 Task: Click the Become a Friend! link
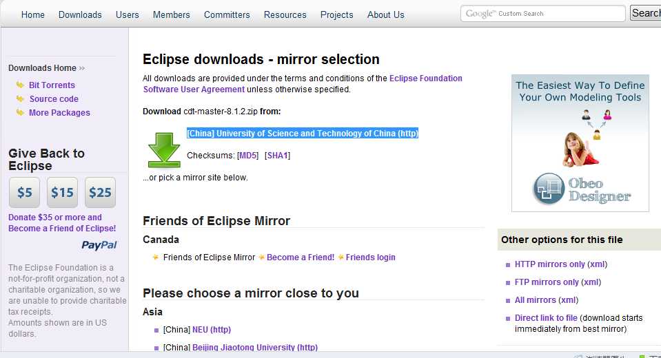(x=301, y=257)
